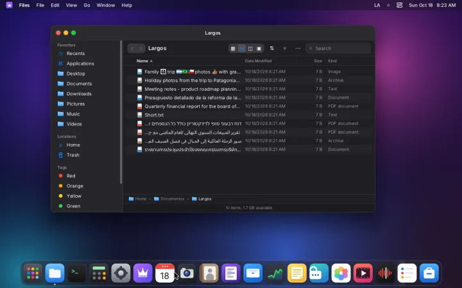Click the Search field
Viewport: 462px width, 288px height.
[x=338, y=48]
